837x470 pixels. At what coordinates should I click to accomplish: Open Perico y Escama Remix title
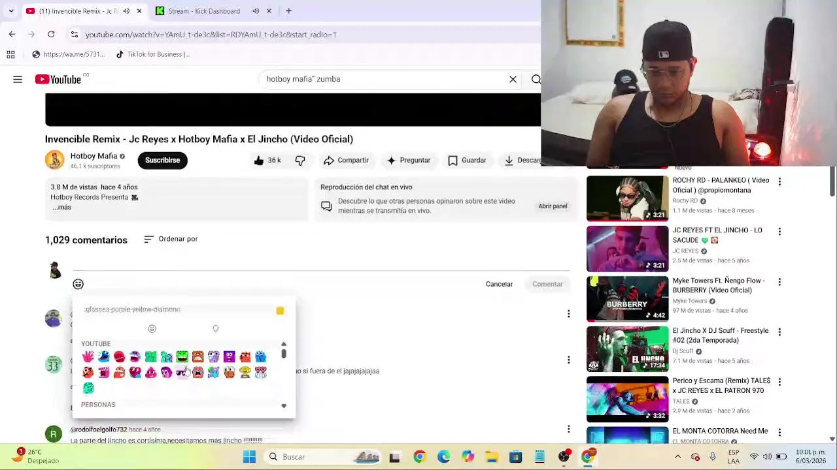(x=721, y=386)
